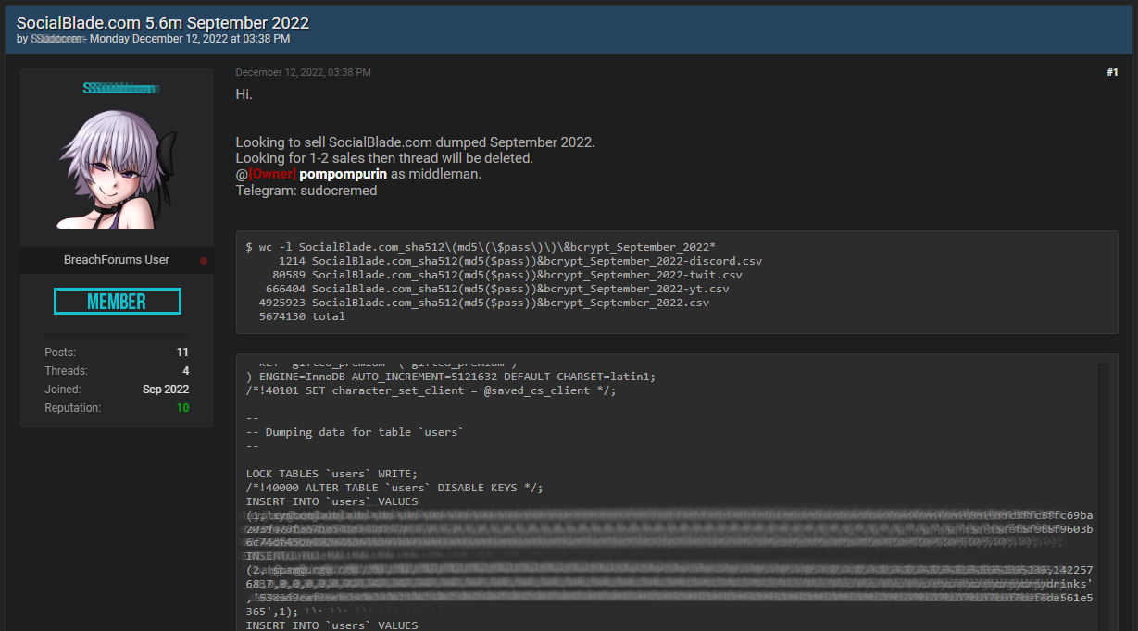The image size is (1138, 631).
Task: Click the line 'Looking to sell SocialBlade.com dumped September 2022.'
Action: point(415,142)
